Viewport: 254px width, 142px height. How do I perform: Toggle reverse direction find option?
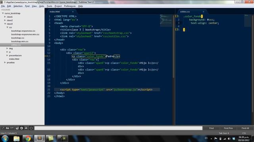(17, 128)
